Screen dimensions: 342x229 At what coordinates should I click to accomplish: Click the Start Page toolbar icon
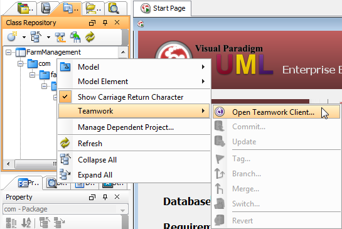tap(141, 24)
